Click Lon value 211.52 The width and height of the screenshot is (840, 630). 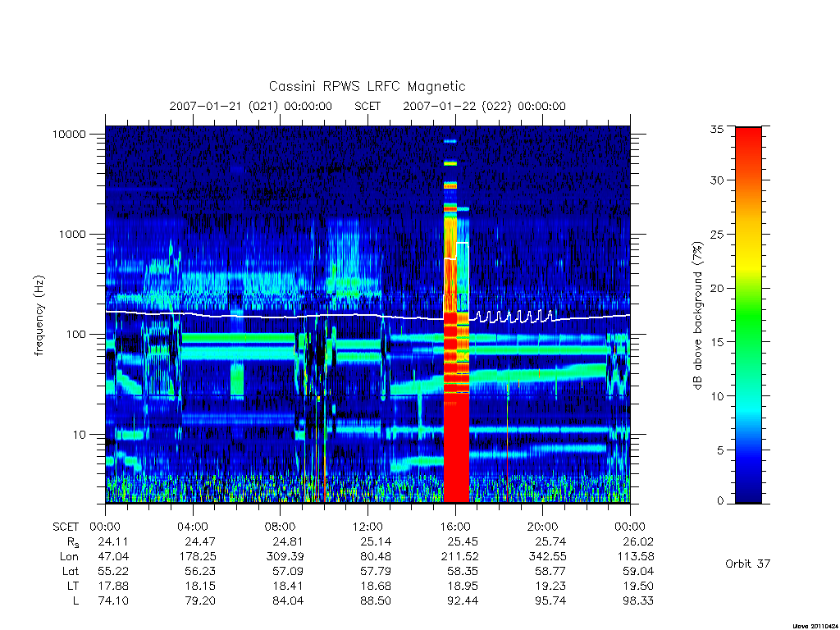[x=459, y=557]
